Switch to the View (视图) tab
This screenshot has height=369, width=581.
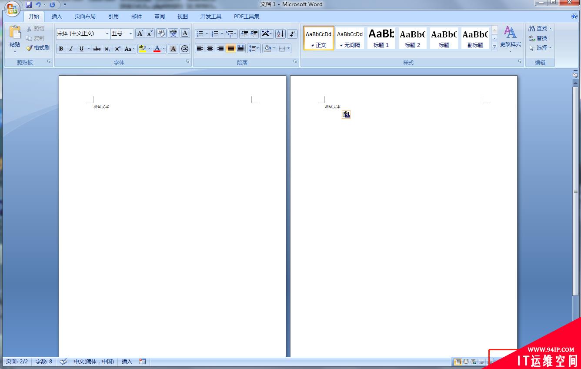click(x=183, y=17)
